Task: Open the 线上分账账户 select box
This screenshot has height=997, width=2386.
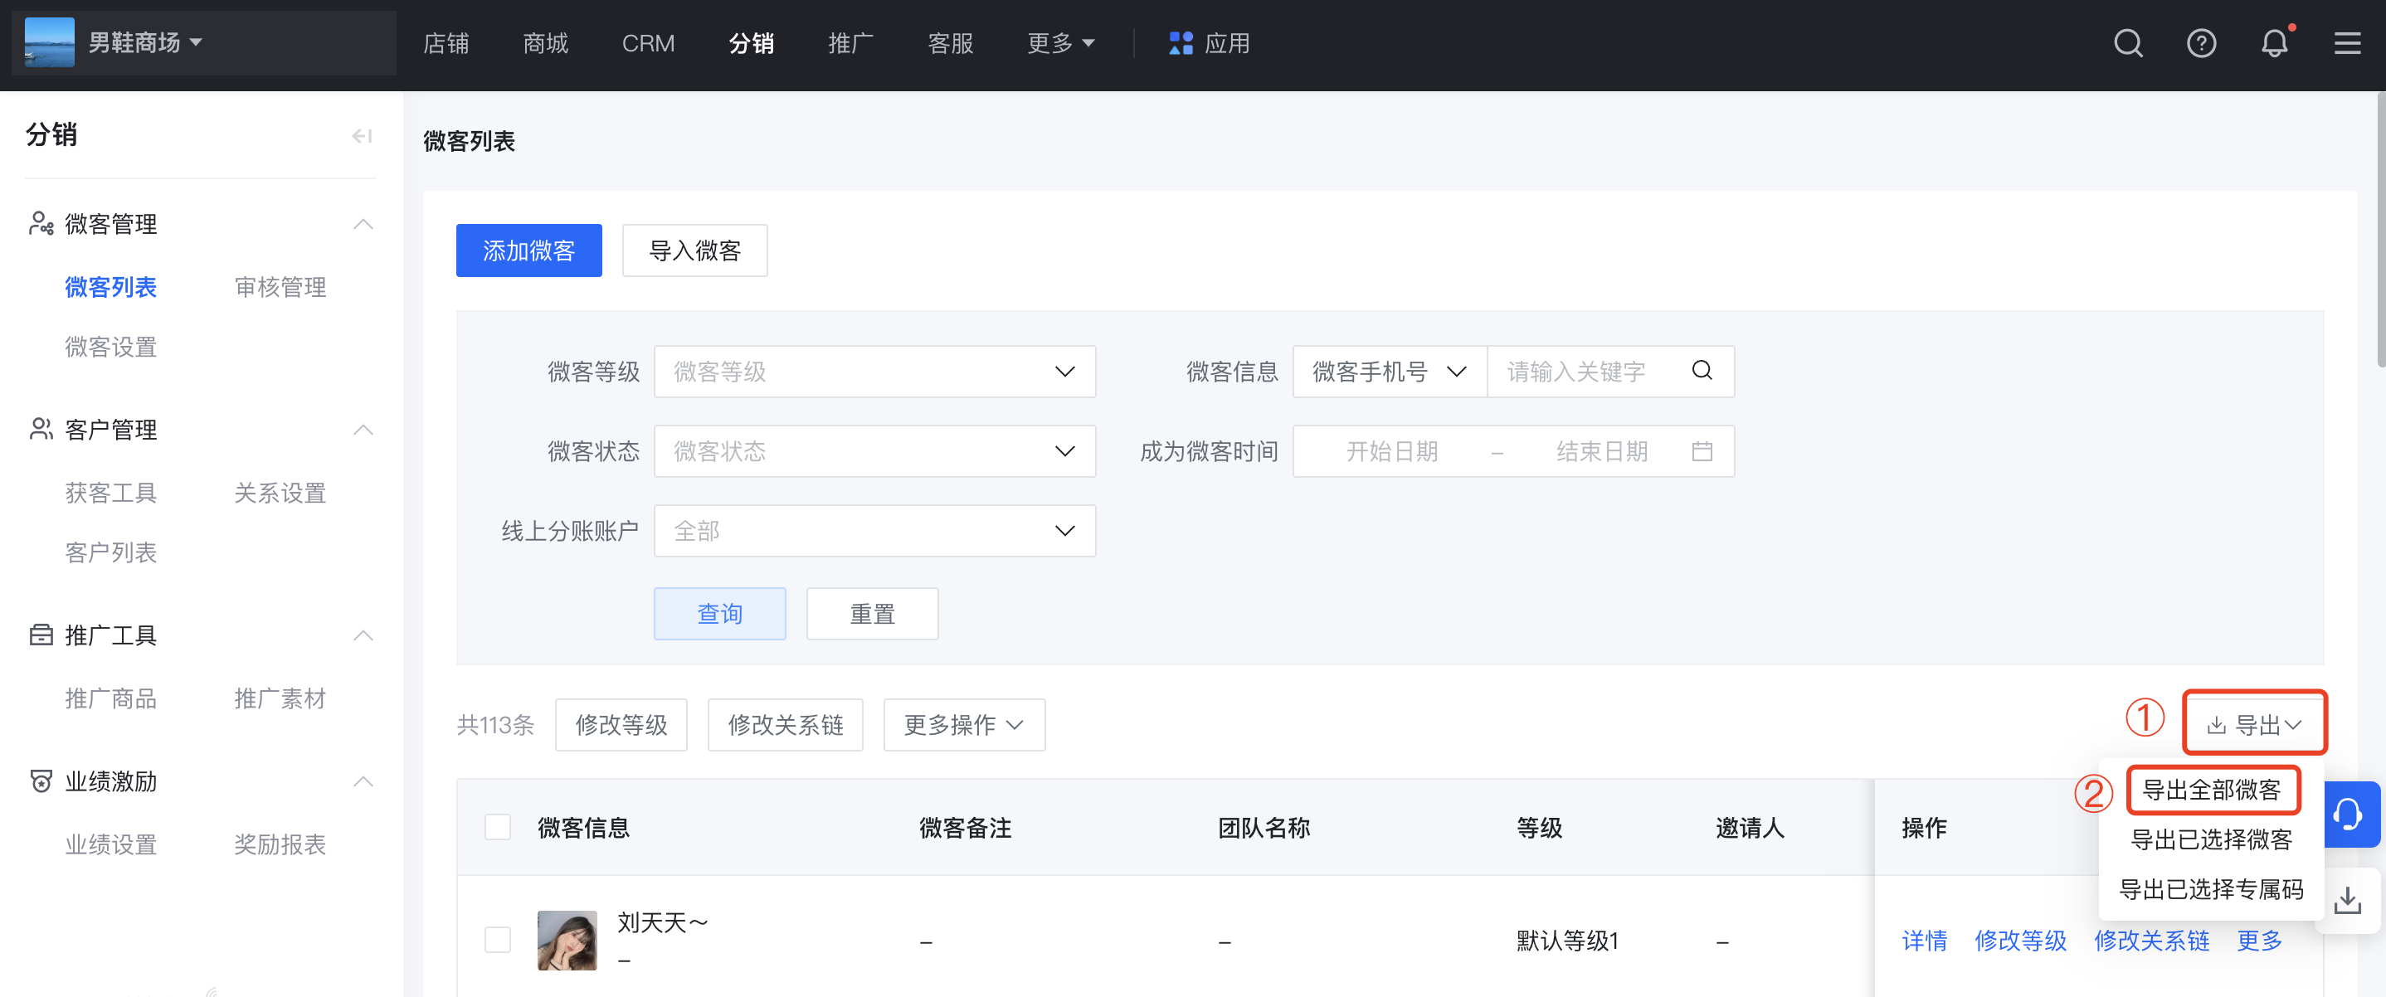Action: (874, 531)
